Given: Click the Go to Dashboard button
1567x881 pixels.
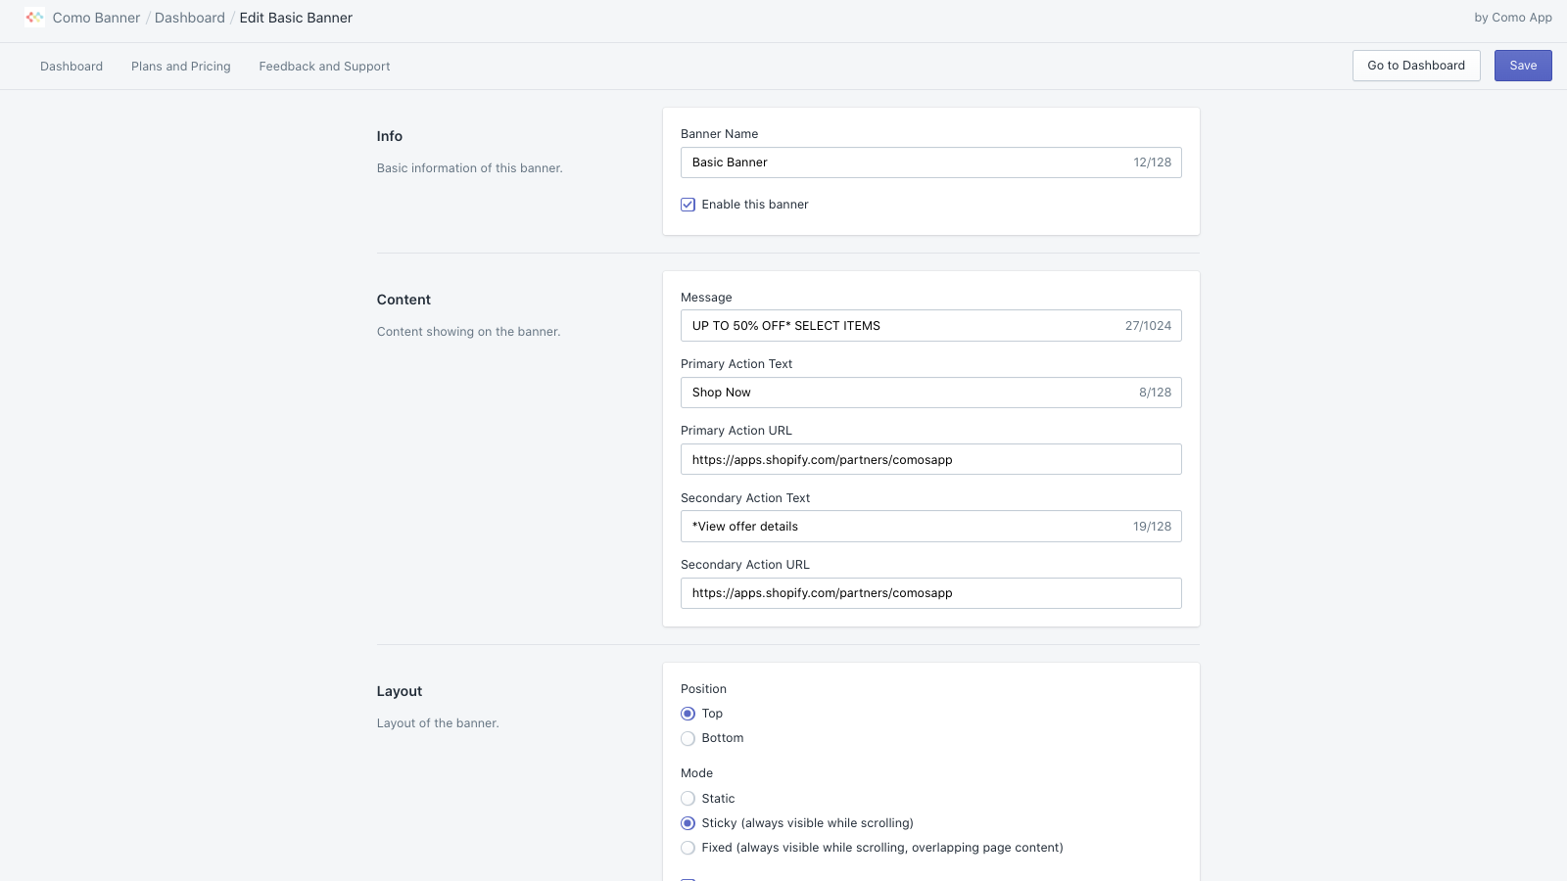Looking at the screenshot, I should [x=1416, y=66].
